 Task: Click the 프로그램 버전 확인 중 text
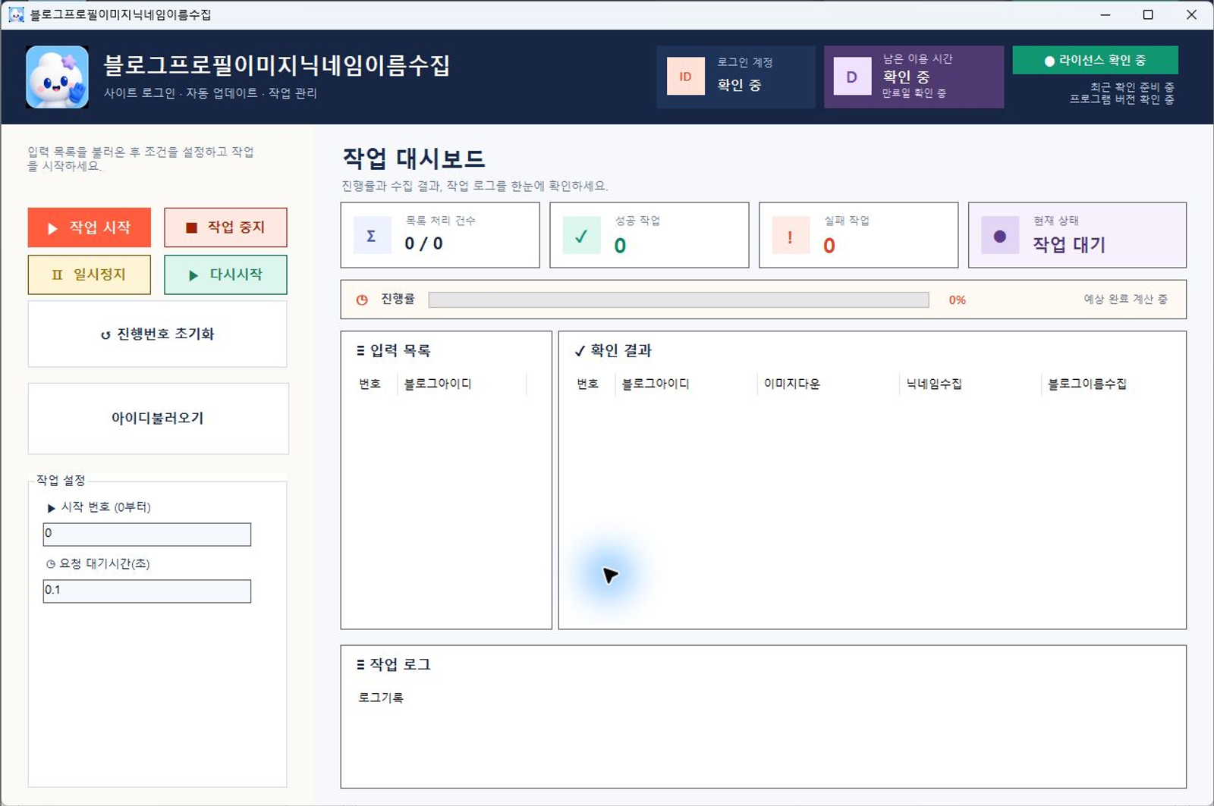point(1121,99)
